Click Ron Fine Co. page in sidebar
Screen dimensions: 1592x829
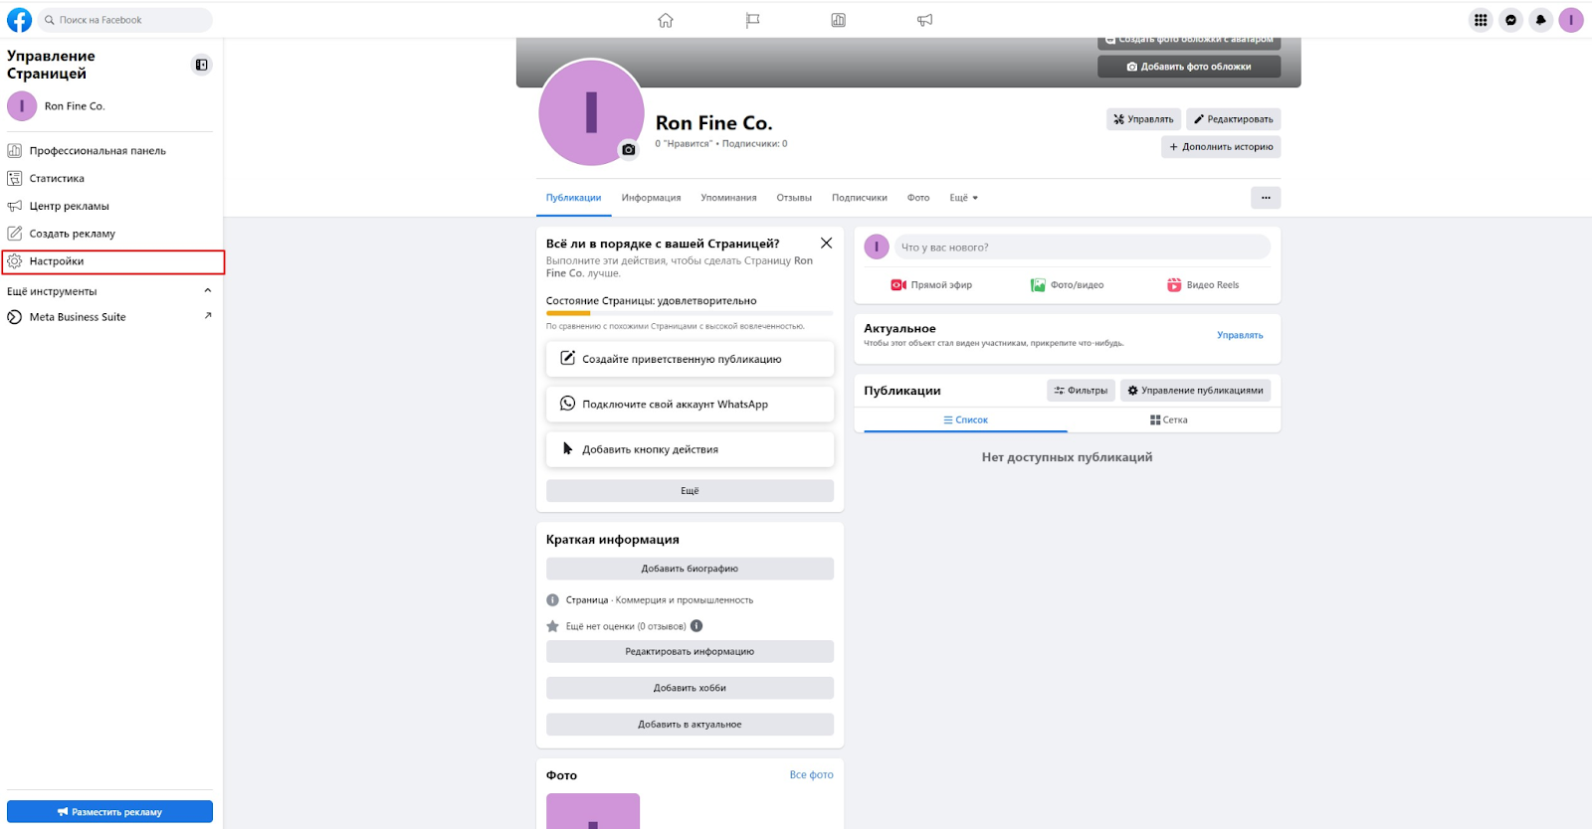(x=109, y=106)
